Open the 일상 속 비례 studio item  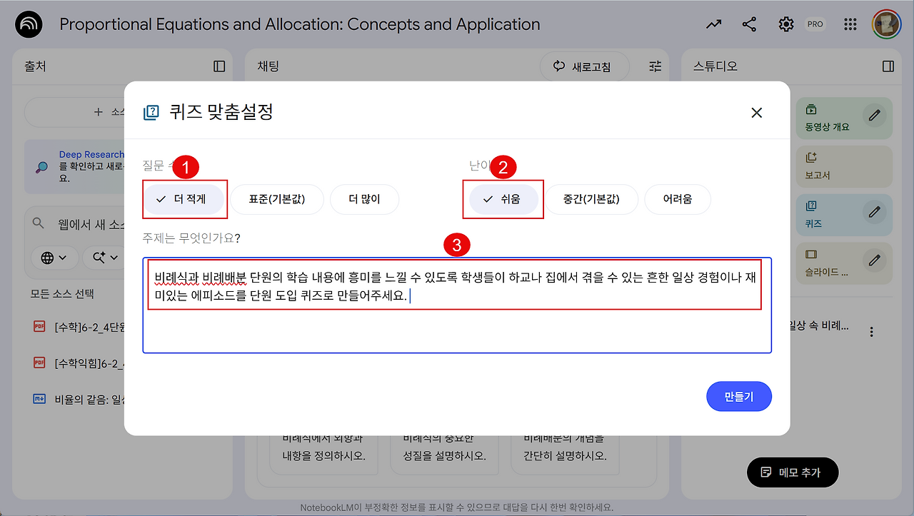tap(818, 325)
